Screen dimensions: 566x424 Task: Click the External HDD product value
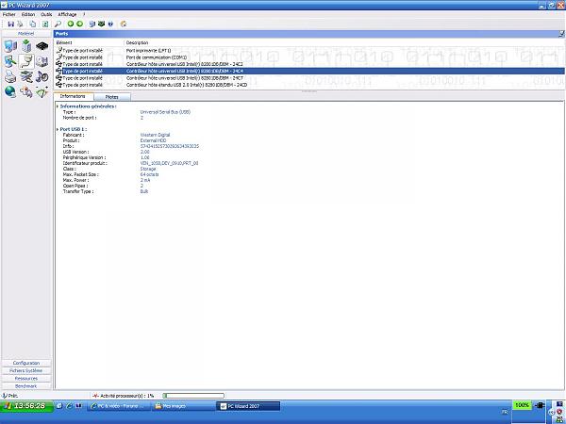153,140
